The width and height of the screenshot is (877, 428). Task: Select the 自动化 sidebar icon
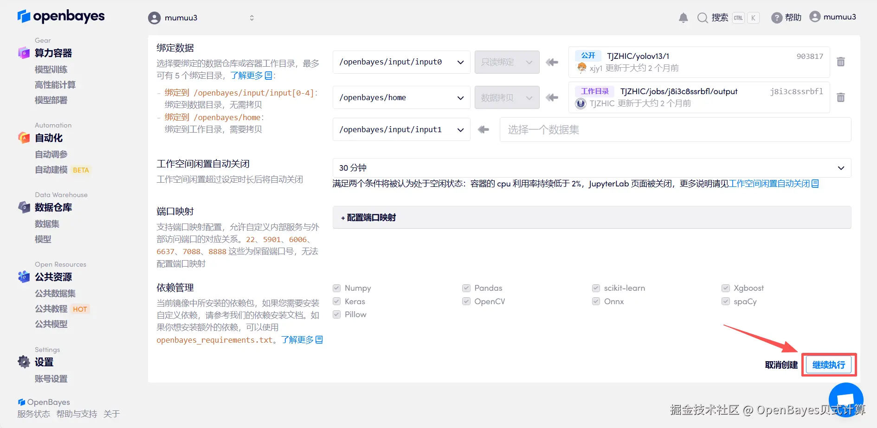[x=24, y=138]
